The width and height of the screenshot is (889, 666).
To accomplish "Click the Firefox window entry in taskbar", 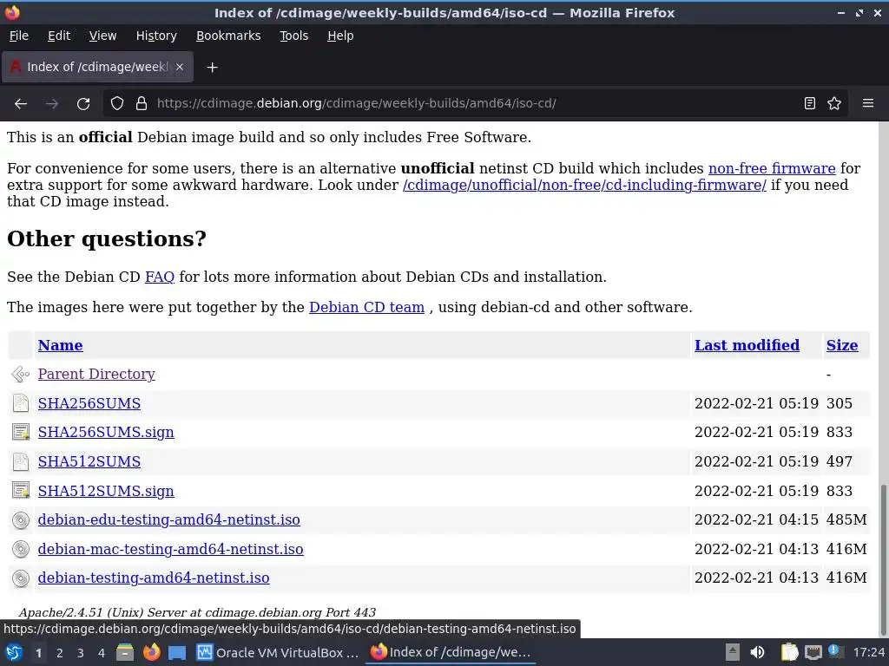I will (451, 653).
